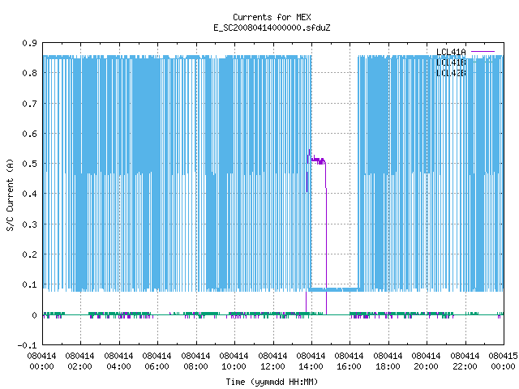Select the LCL41B legend entry
The width and height of the screenshot is (519, 389).
click(451, 62)
